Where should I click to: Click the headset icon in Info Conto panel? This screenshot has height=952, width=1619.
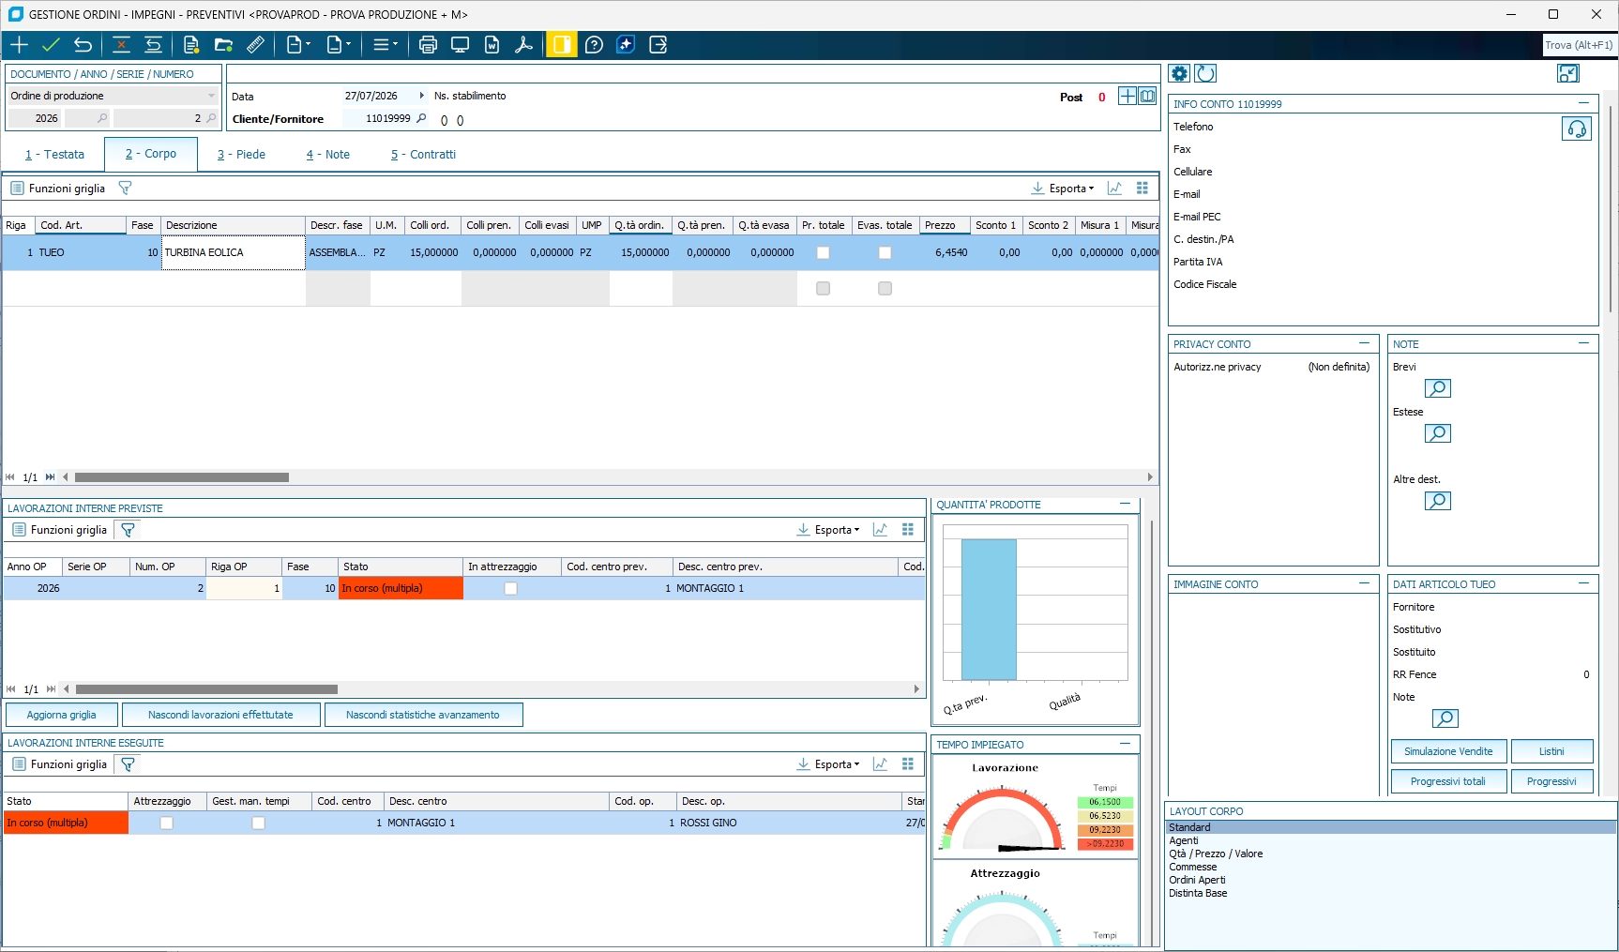[x=1577, y=128]
